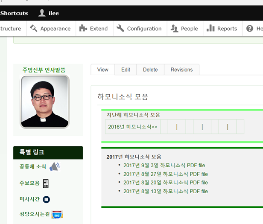Viewport: 263px width, 224px height.
Task: Switch to the Revisions tab
Action: coord(181,70)
